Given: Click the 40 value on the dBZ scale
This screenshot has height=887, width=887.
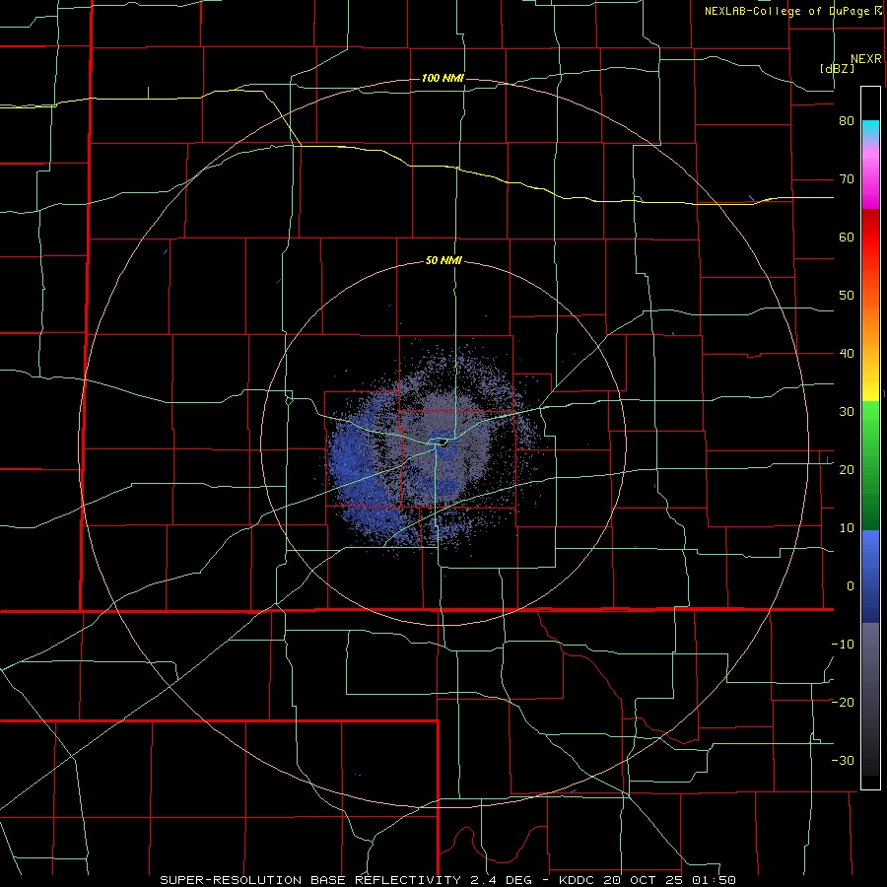Looking at the screenshot, I should [x=847, y=354].
